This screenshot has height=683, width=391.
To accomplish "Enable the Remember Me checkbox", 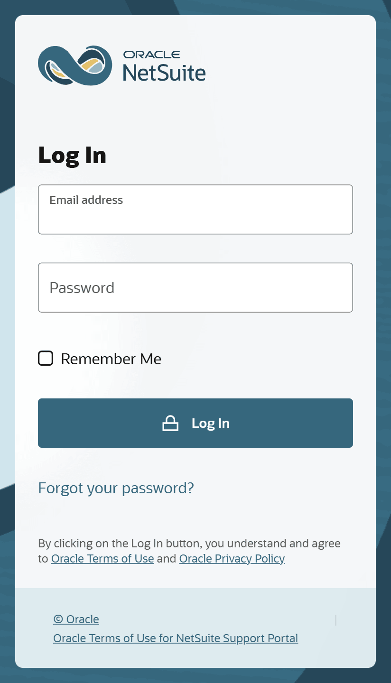I will (46, 359).
